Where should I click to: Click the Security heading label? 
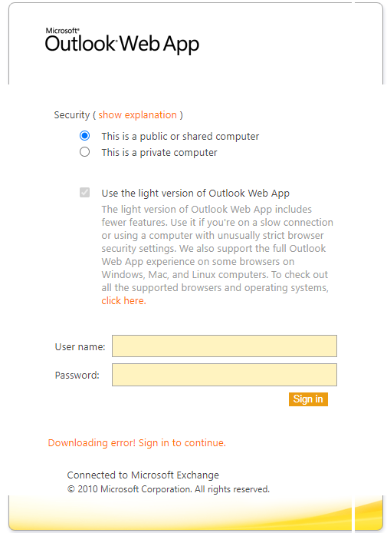(71, 115)
